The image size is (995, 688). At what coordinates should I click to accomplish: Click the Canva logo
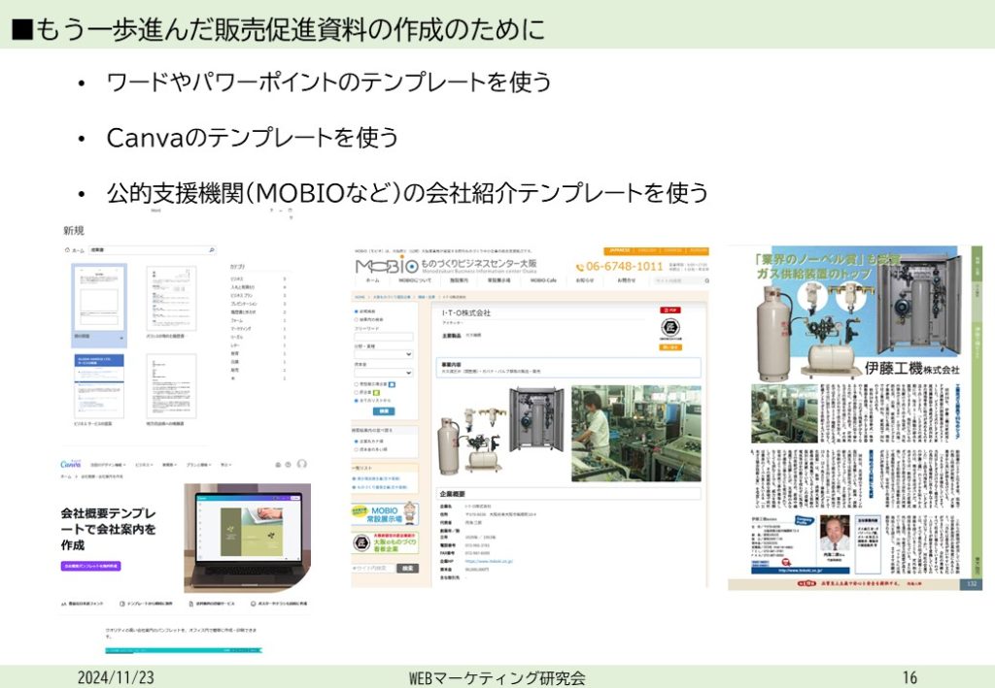tap(71, 464)
